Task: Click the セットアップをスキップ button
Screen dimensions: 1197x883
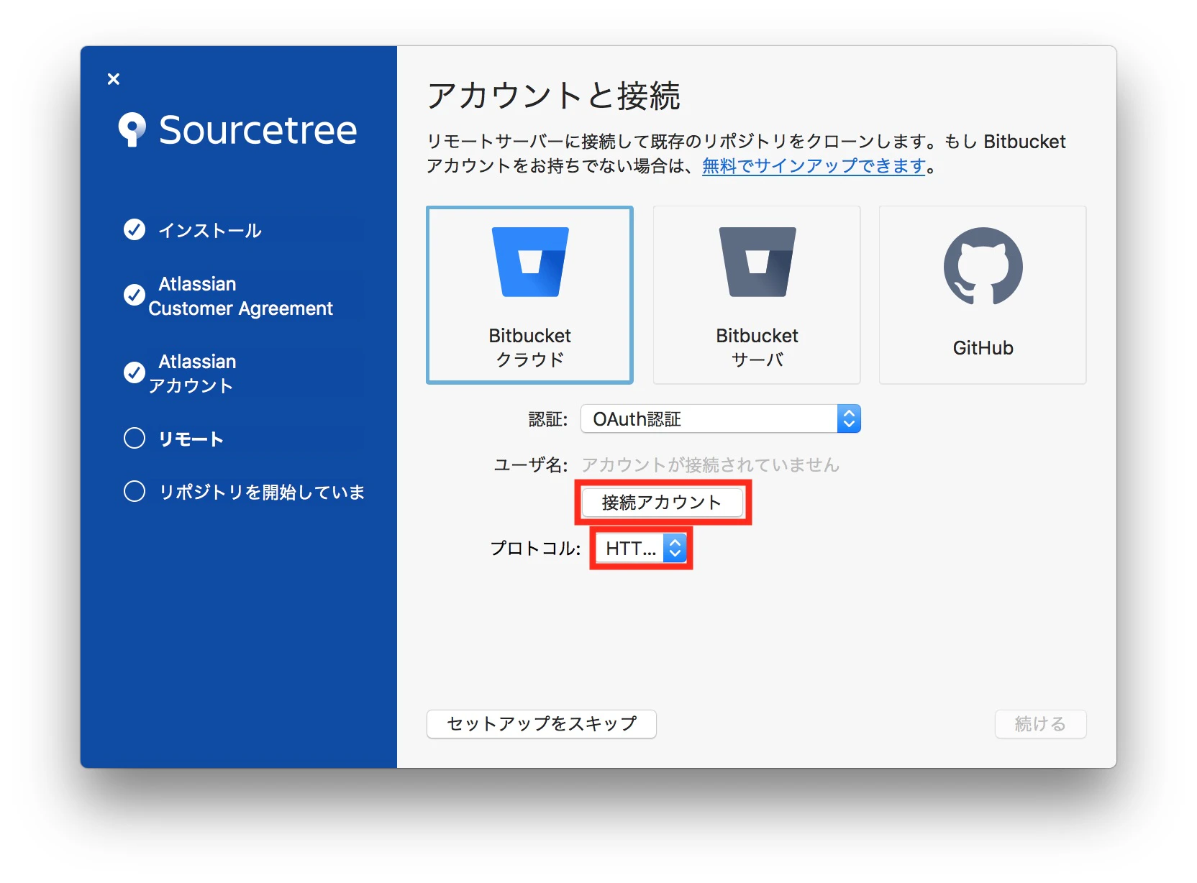Action: [x=542, y=724]
